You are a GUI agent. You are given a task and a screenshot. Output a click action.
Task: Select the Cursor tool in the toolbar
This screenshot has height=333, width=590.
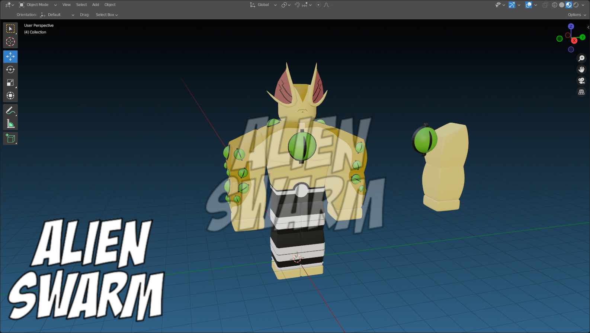click(x=10, y=42)
